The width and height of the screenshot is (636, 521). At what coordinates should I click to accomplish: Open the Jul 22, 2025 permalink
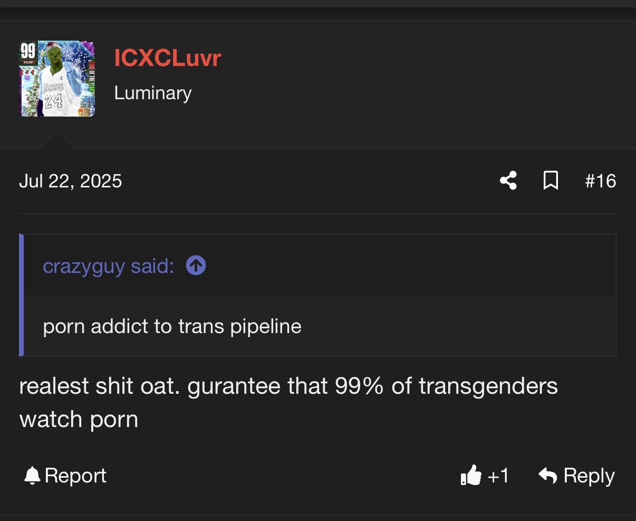click(x=71, y=181)
